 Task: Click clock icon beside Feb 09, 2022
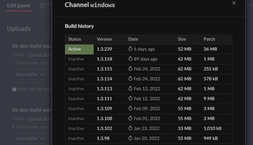point(130,109)
